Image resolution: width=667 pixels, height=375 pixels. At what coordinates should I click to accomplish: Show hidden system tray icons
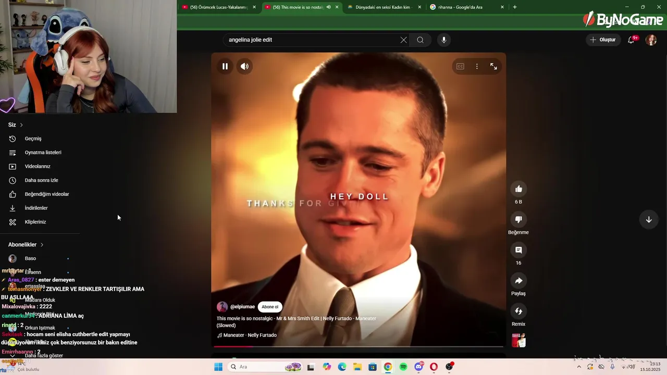click(578, 367)
